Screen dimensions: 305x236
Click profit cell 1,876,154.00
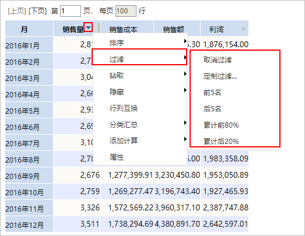[x=225, y=45]
